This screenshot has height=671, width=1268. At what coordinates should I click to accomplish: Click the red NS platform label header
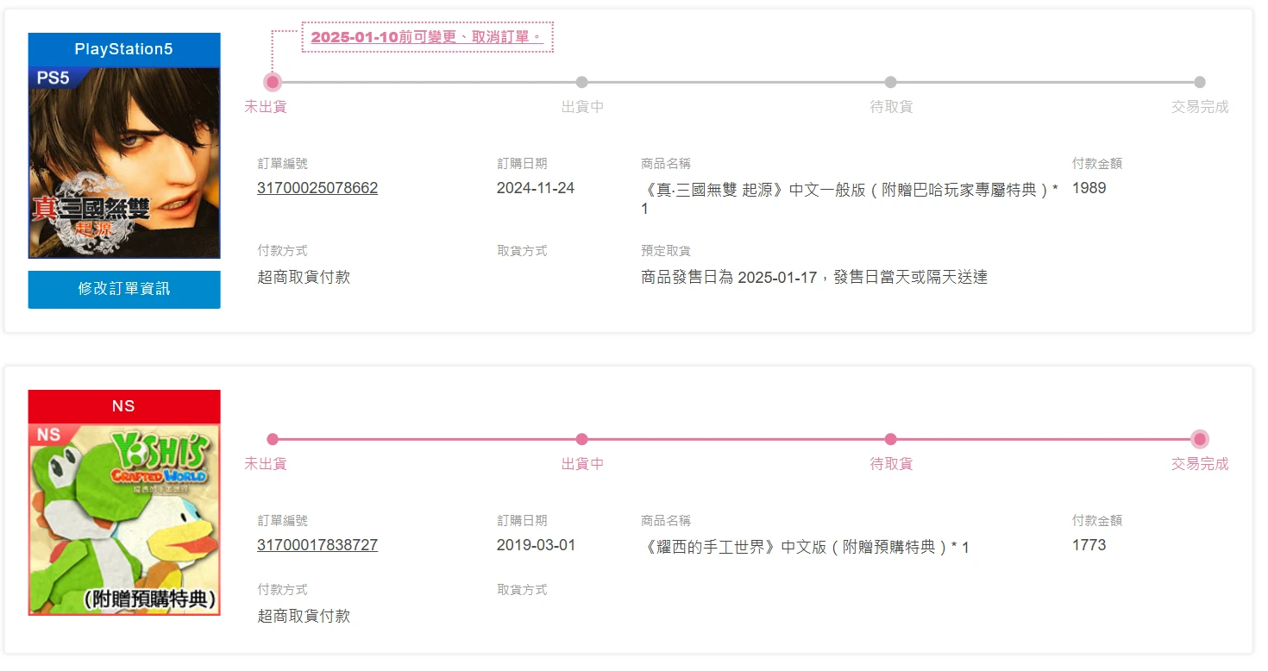124,406
